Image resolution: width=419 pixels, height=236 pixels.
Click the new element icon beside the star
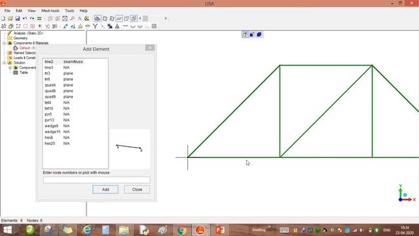pyautogui.click(x=11, y=26)
